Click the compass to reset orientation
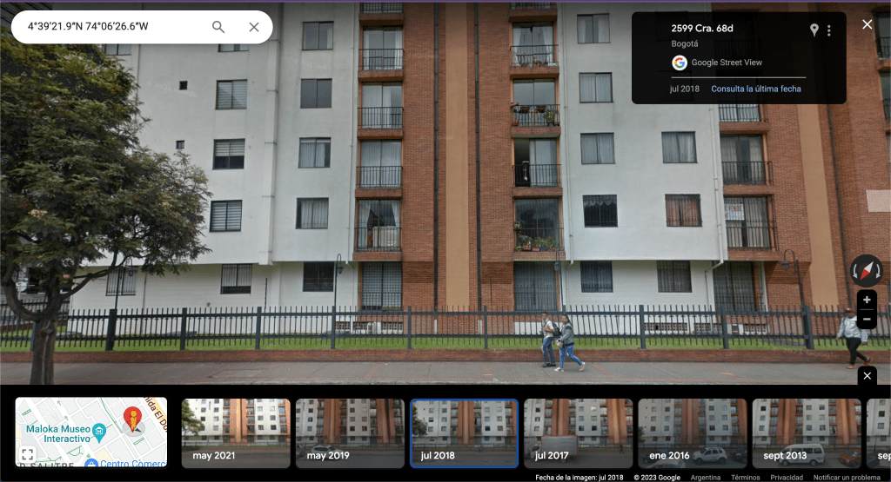The height and width of the screenshot is (482, 891). coord(866,270)
